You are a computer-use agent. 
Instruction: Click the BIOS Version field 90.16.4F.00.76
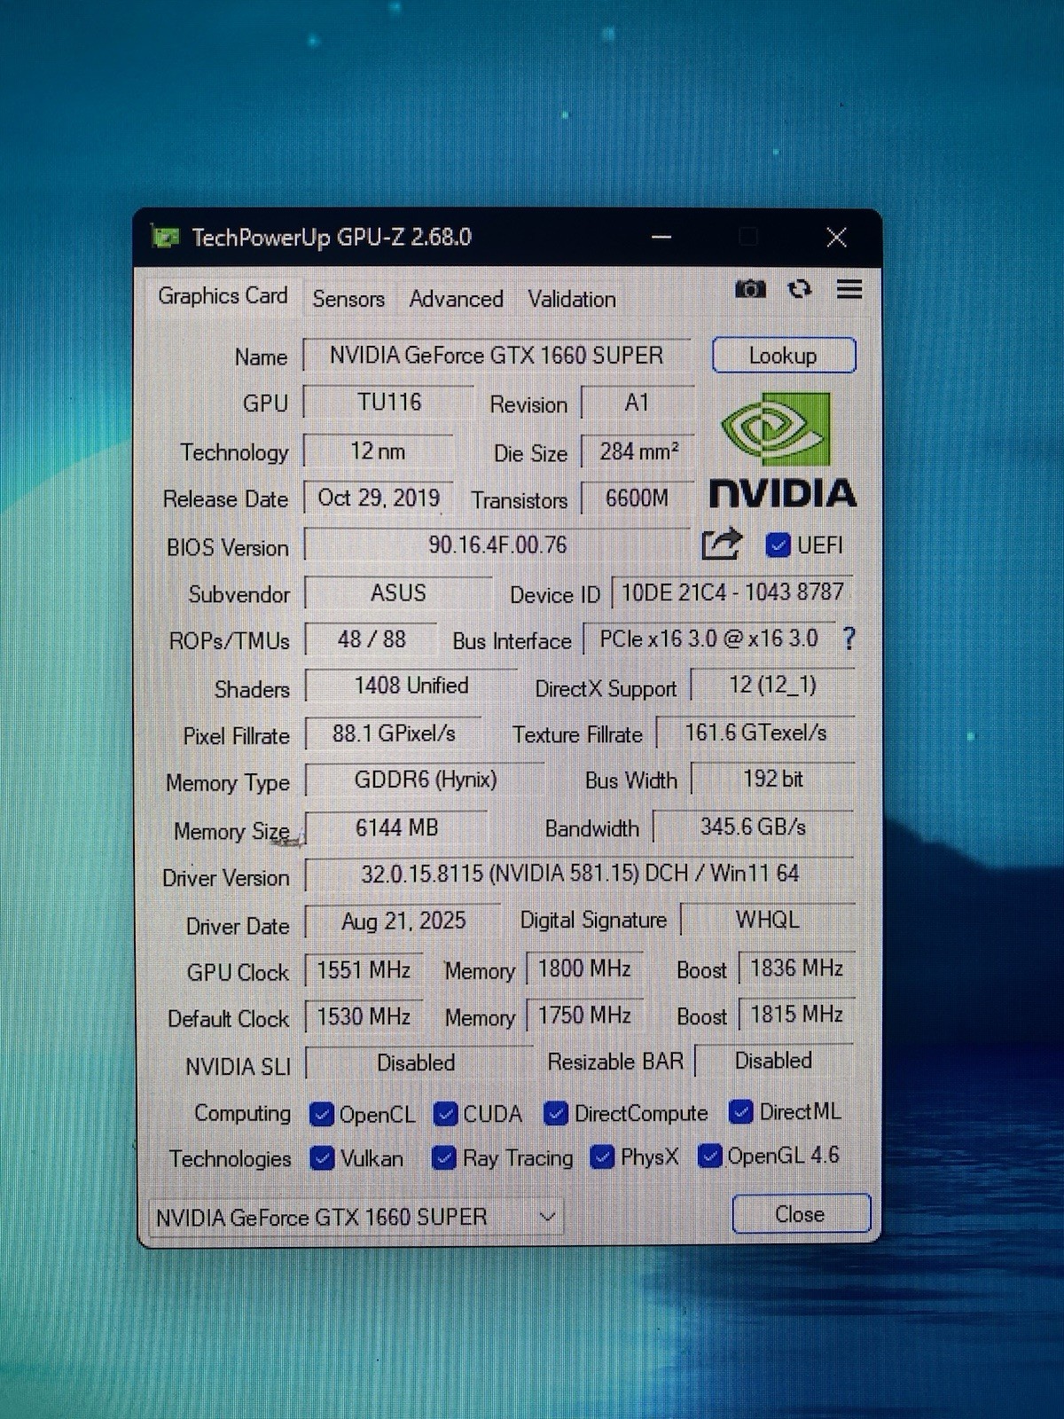coord(497,544)
